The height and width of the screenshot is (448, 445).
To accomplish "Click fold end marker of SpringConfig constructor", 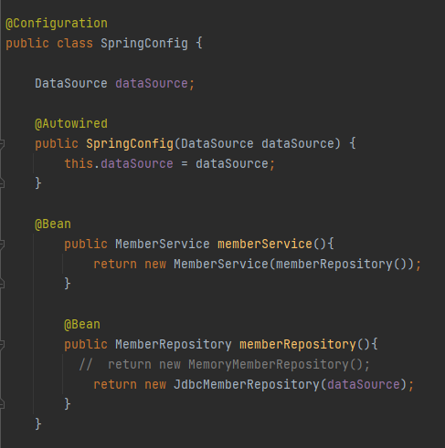I will point(2,183).
